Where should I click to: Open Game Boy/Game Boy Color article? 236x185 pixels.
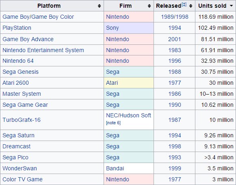[x=38, y=17]
